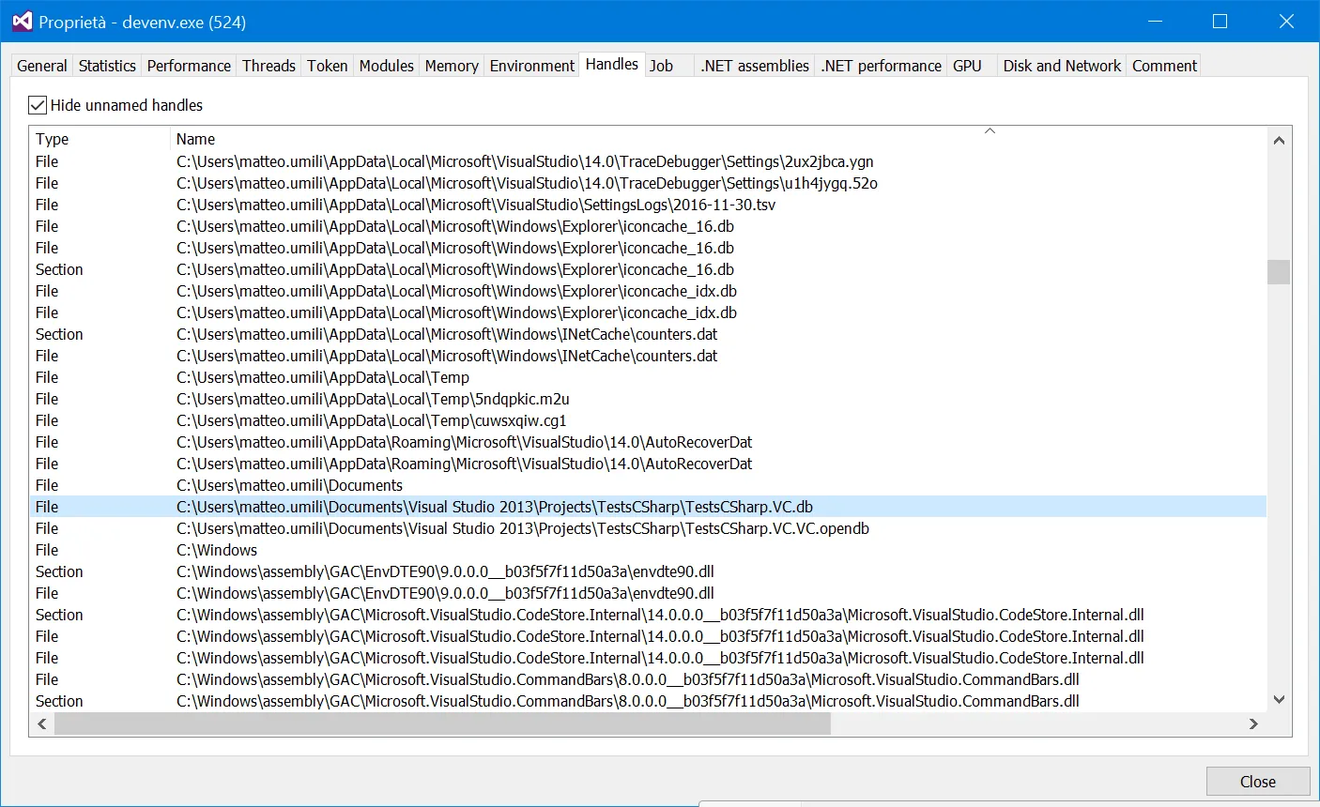Image resolution: width=1320 pixels, height=807 pixels.
Task: Select the matteo.umili\Documents folder handle row
Action: click(648, 485)
